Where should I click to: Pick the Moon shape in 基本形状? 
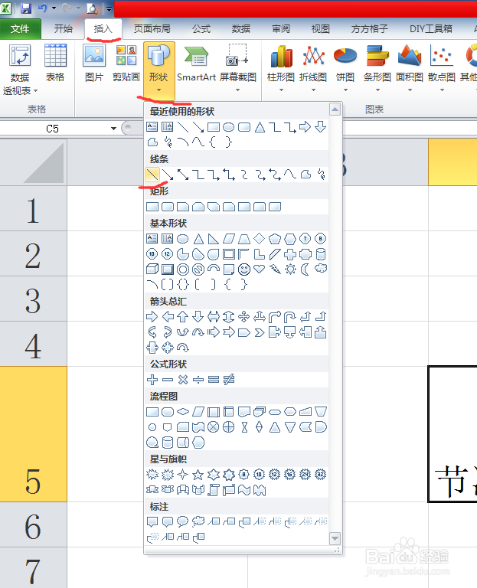305,269
